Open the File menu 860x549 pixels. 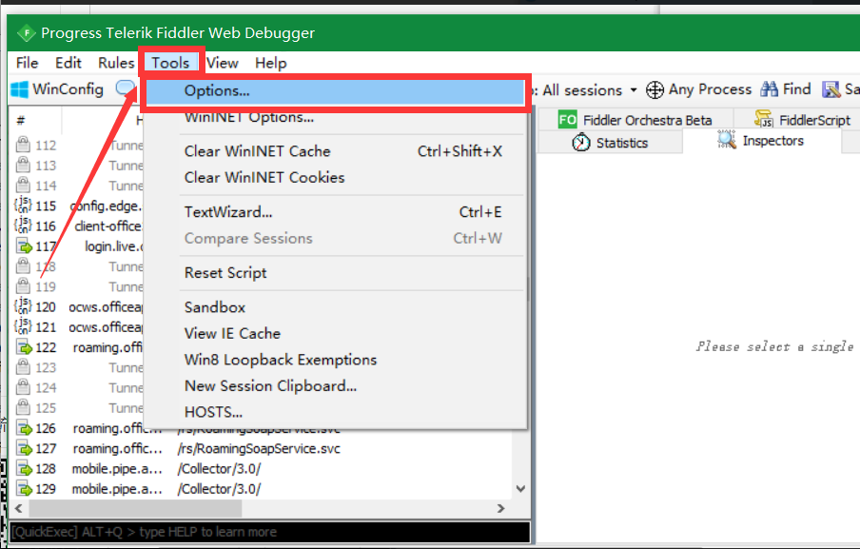tap(28, 63)
